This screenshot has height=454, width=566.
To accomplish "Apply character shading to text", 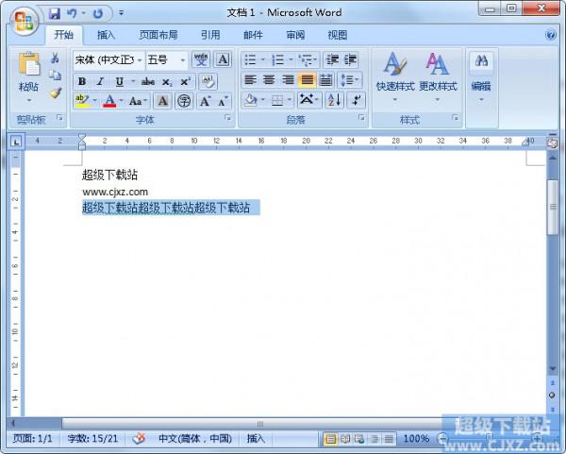I will tap(163, 101).
